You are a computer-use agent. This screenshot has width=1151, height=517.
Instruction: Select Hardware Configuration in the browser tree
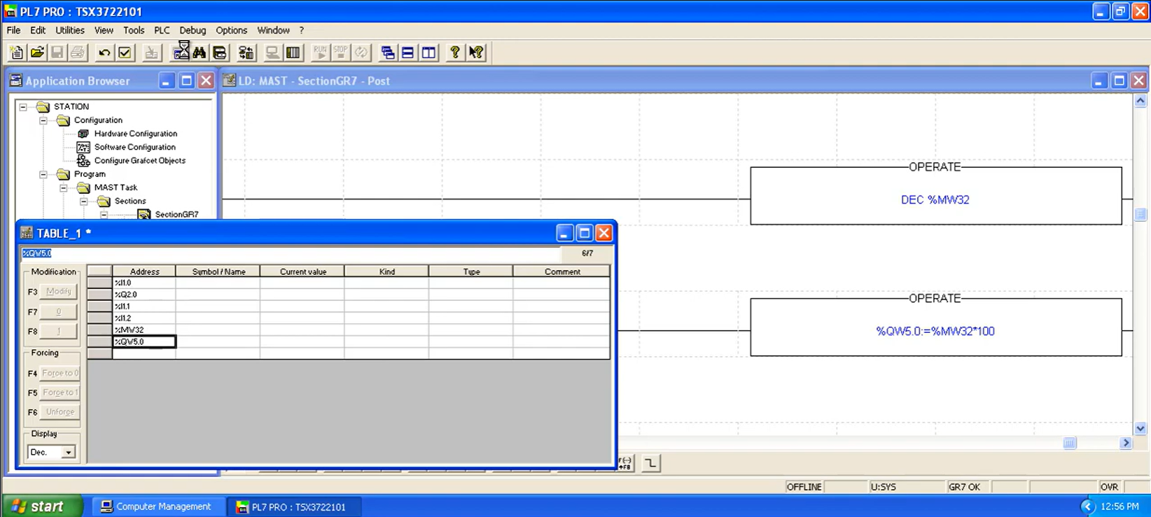click(136, 134)
